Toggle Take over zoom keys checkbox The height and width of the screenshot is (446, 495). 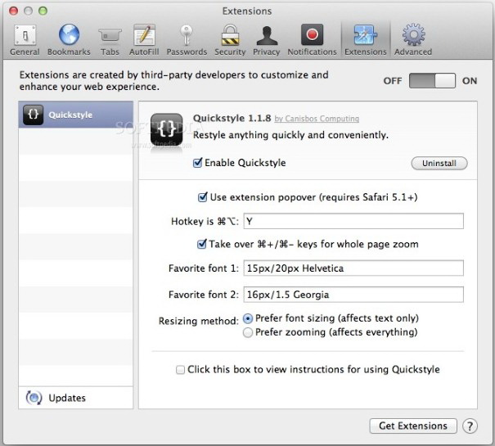pyautogui.click(x=202, y=244)
